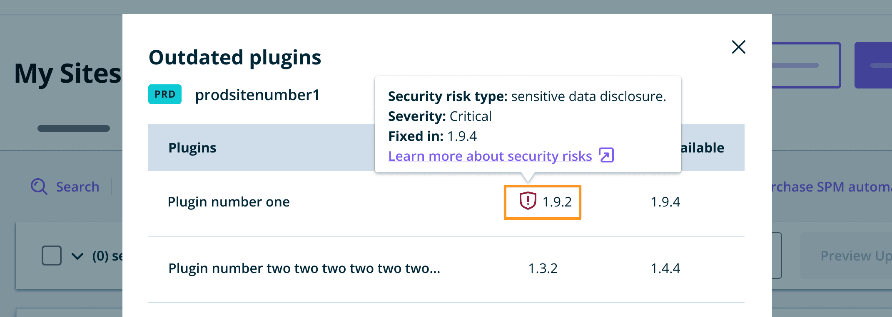The width and height of the screenshot is (892, 317).
Task: Open Learn more about security risks link
Action: [490, 156]
